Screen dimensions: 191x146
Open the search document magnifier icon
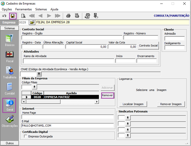click(23, 16)
